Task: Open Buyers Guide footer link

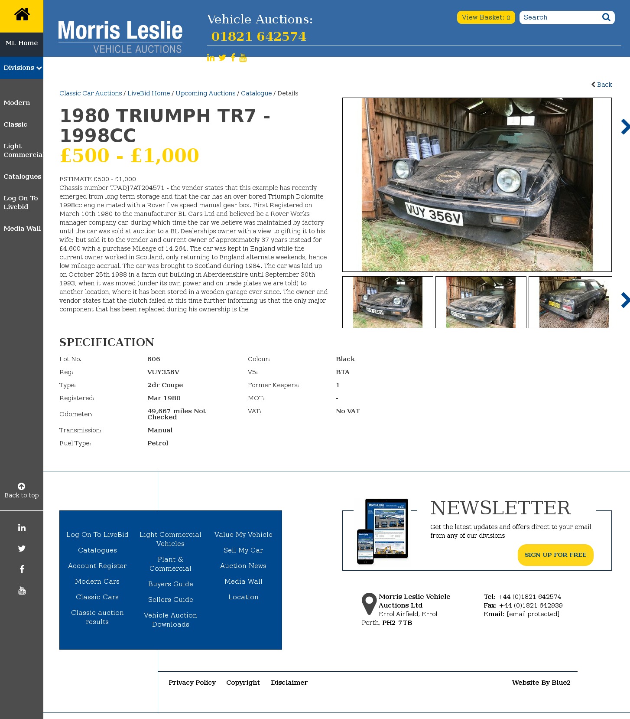Action: [x=171, y=584]
